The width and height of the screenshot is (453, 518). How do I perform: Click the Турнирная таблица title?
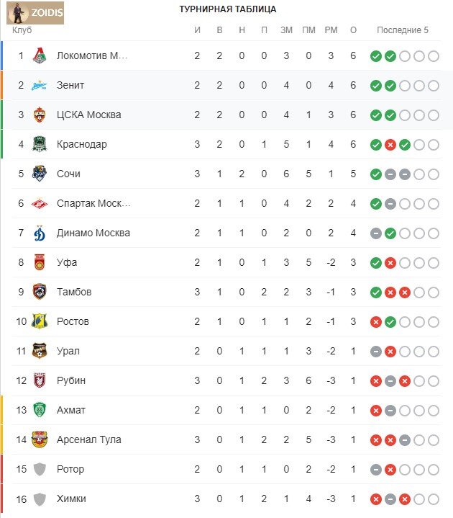pos(228,9)
